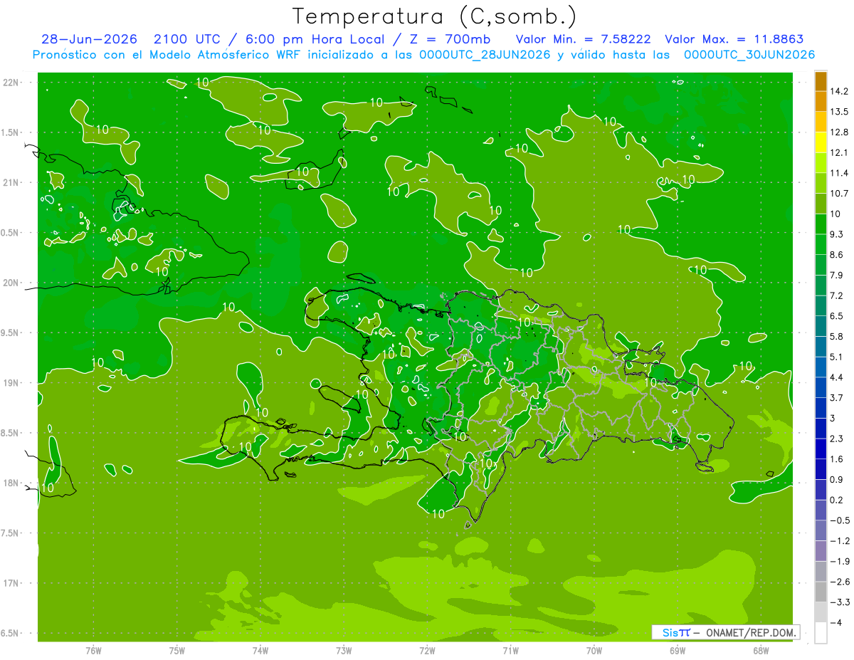Click the "-1.9" colorbar value
854x660 pixels.
pyautogui.click(x=839, y=561)
